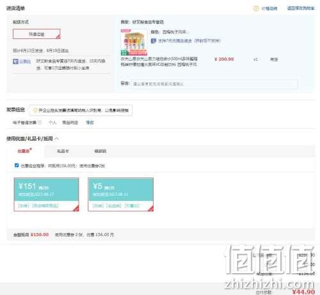Click the lightbulb invoice tip icon
Viewport: 320px width, 295px height.
pyautogui.click(x=35, y=110)
